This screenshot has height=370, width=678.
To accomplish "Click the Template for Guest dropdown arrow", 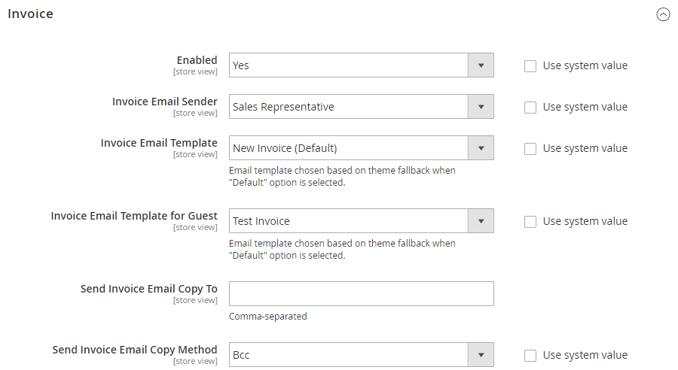I will [481, 221].
